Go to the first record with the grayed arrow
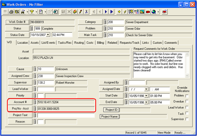The image size is (197, 136). 94,12
